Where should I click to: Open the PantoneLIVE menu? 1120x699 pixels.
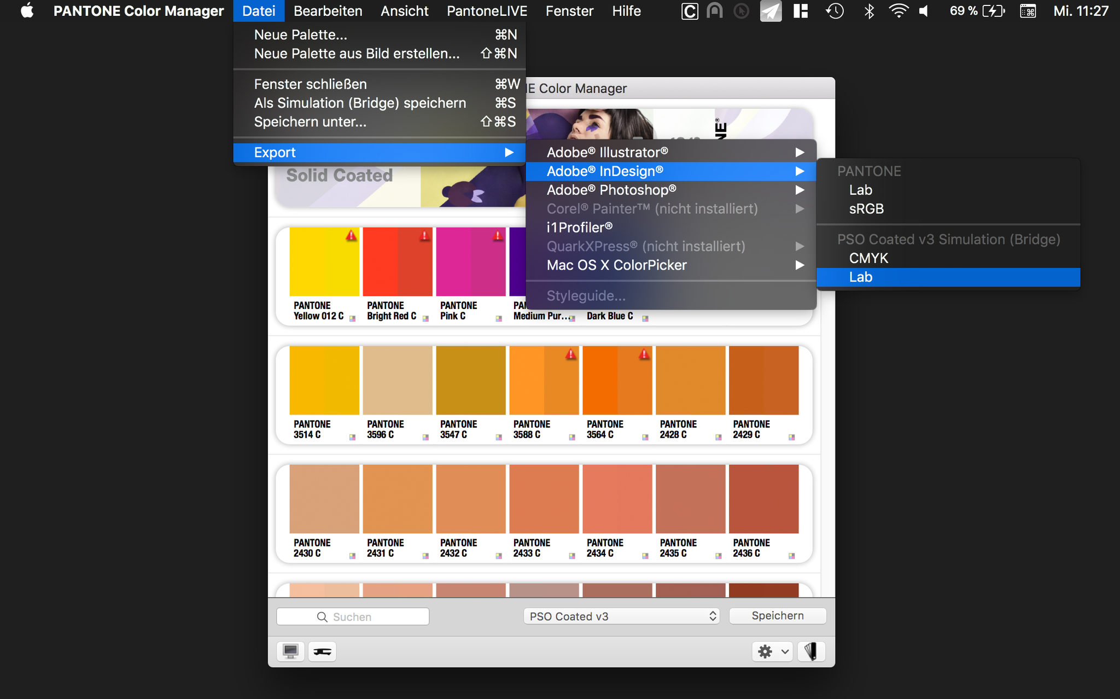487,11
